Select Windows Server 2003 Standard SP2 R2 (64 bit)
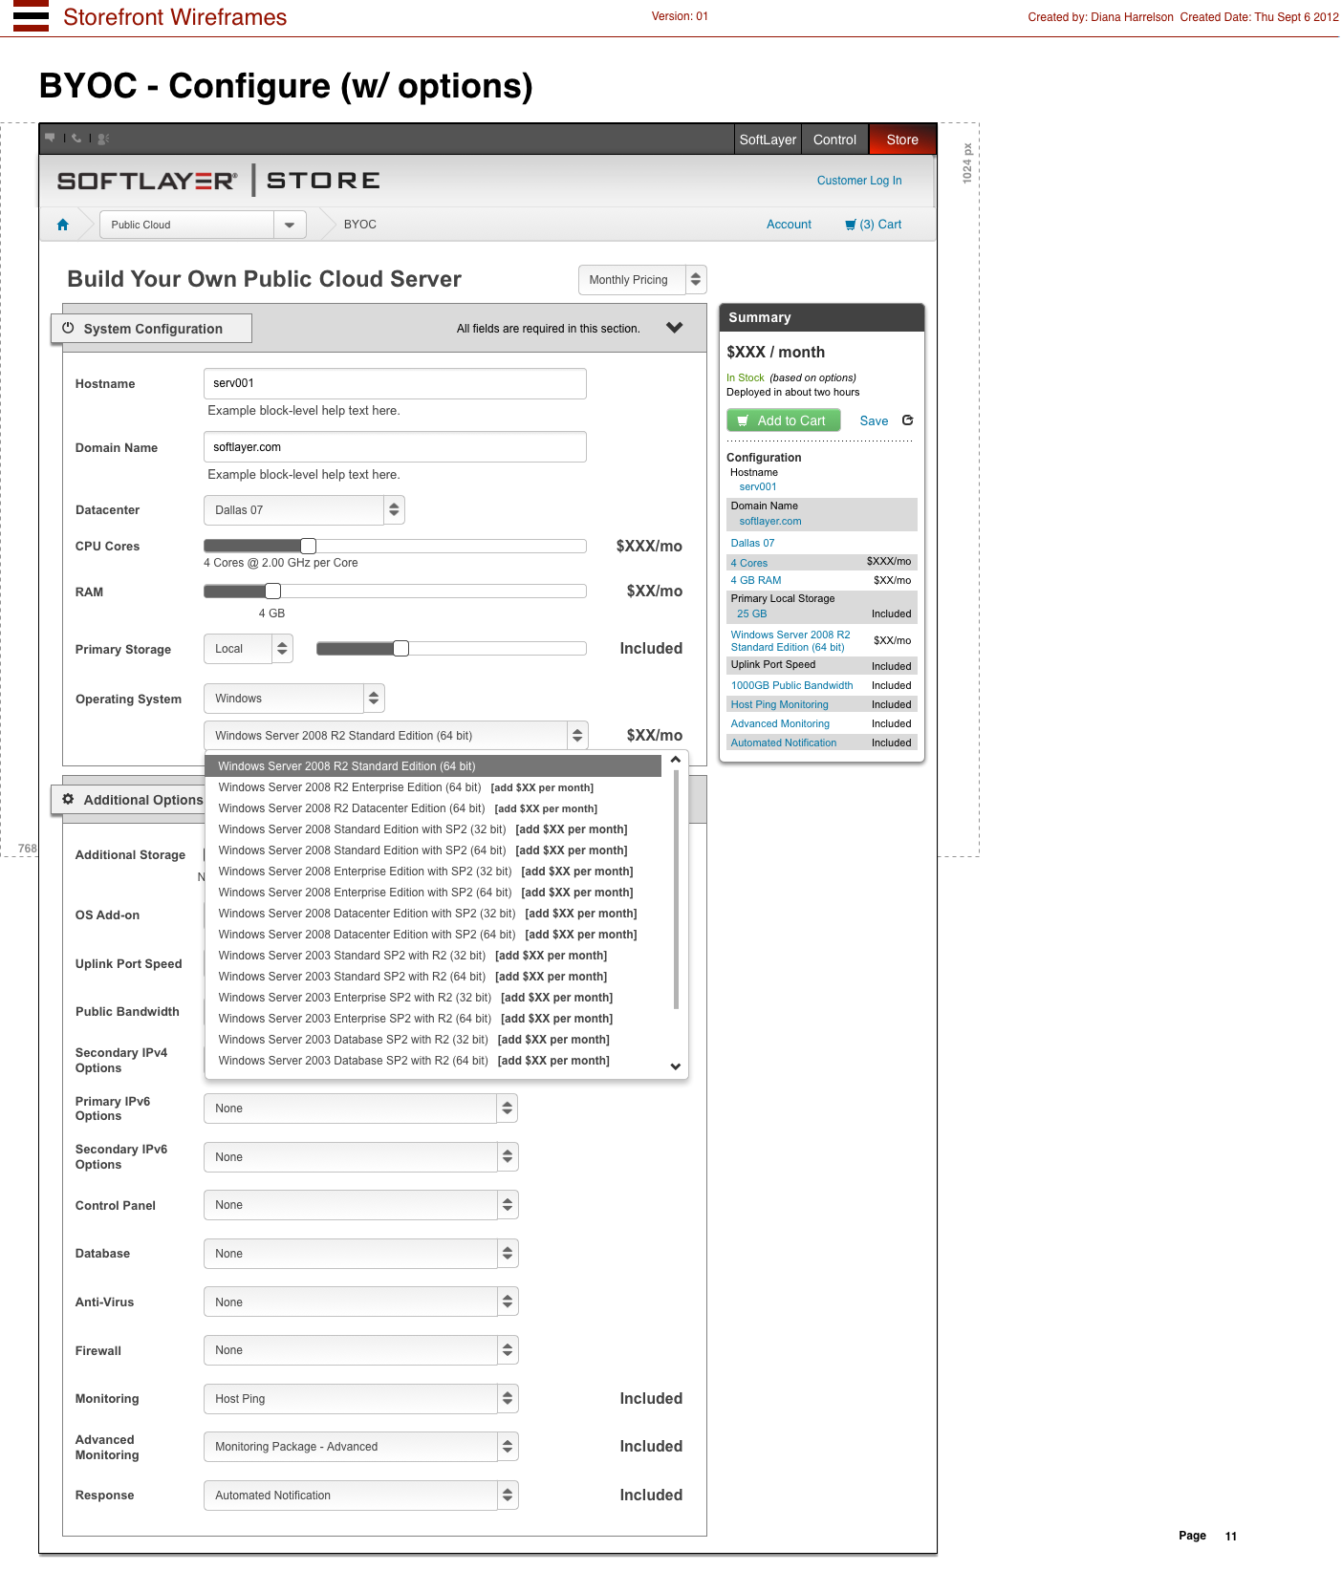This screenshot has width=1342, height=1571. [x=433, y=977]
